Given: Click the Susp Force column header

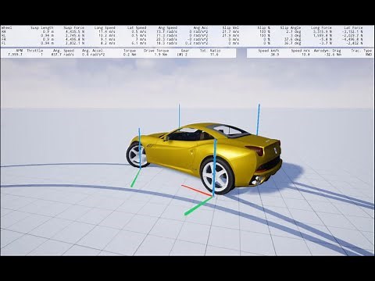Looking at the screenshot, I should 74,27.
